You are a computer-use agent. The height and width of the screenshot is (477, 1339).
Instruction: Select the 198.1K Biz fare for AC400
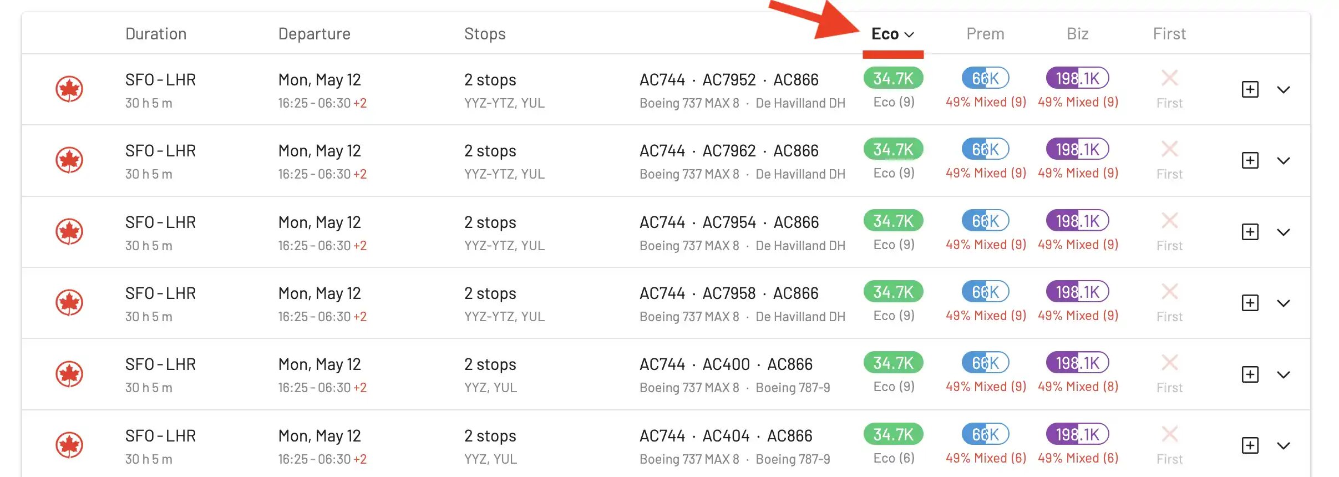1077,363
